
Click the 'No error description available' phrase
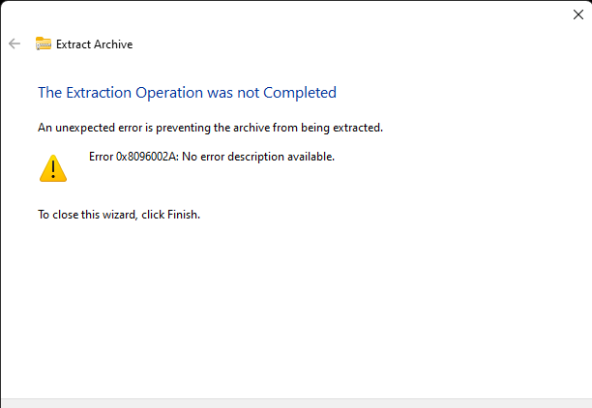[258, 157]
